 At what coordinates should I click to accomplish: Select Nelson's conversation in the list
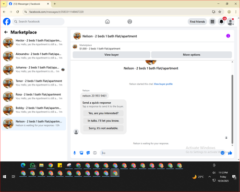[x=34, y=123]
